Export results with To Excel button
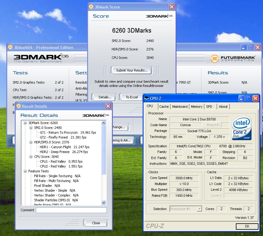 click(131, 97)
